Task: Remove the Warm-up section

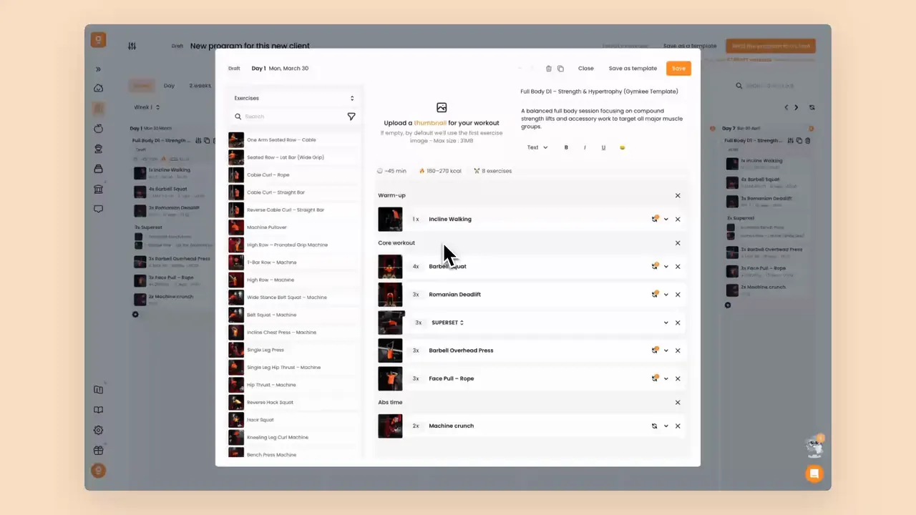Action: [x=678, y=195]
